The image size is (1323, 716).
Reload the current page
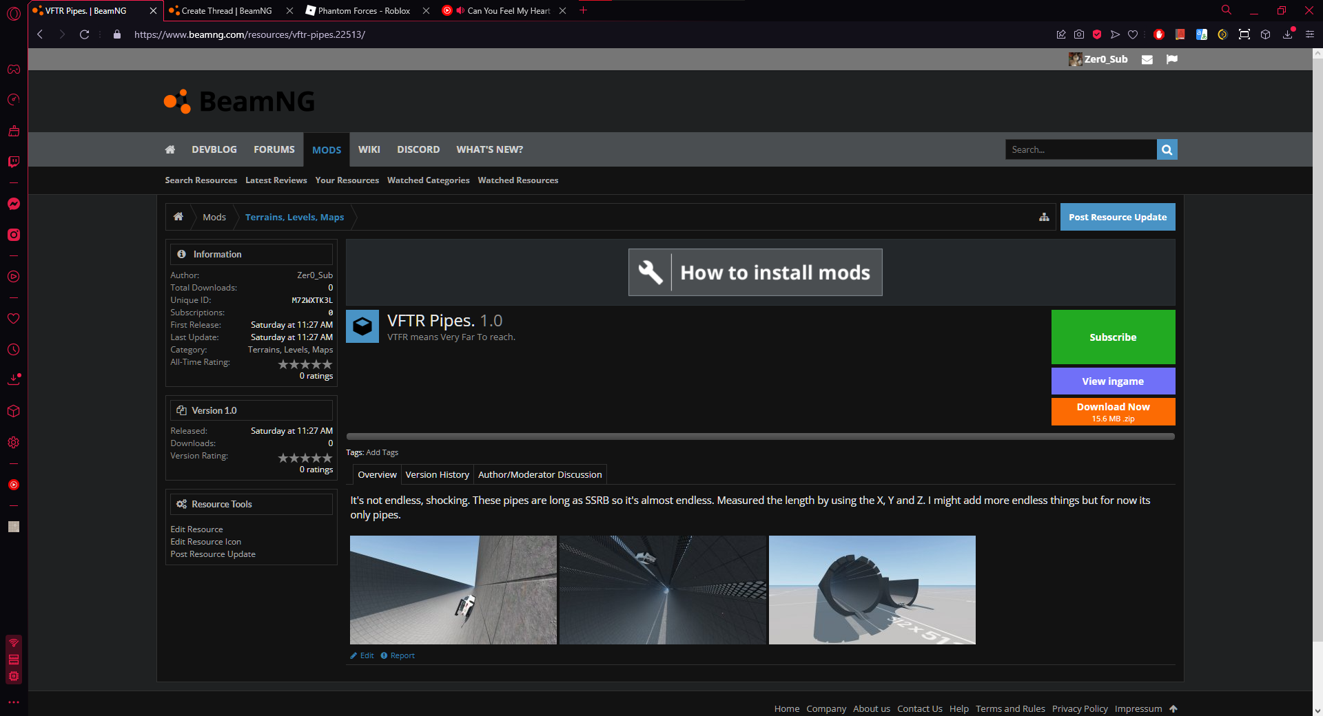[84, 34]
